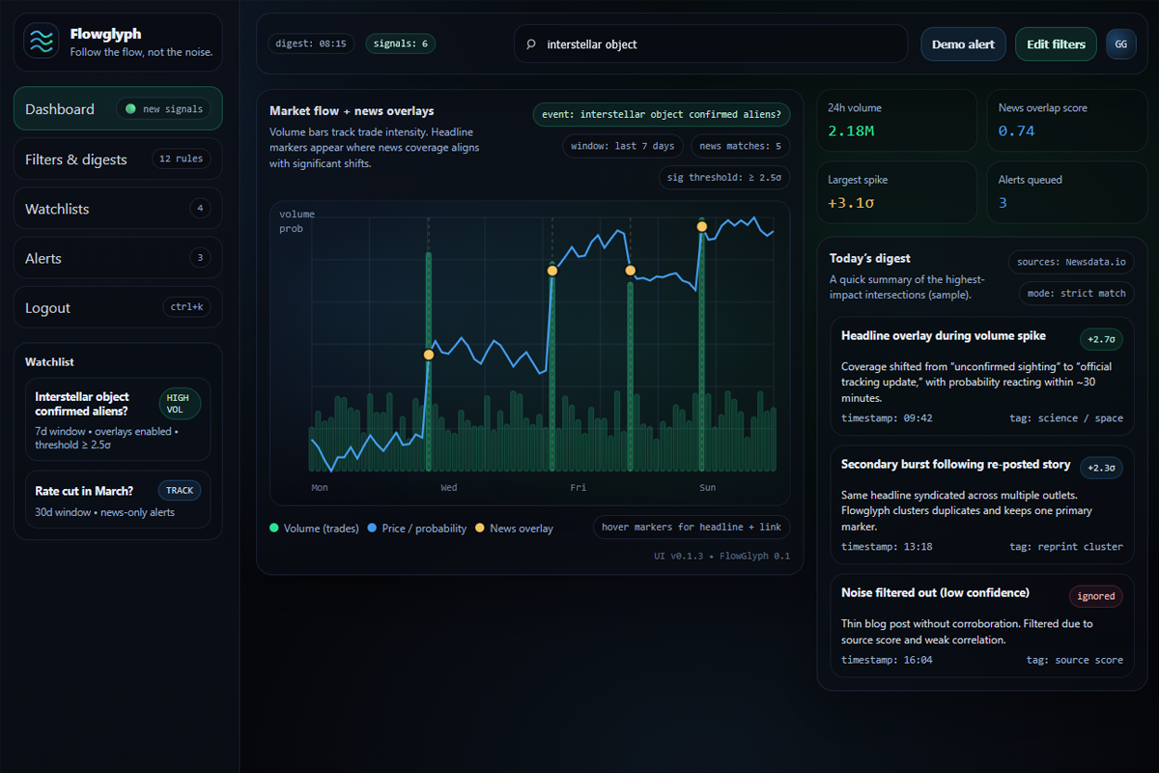Open the GG user avatar
This screenshot has width=1159, height=773.
[1120, 43]
